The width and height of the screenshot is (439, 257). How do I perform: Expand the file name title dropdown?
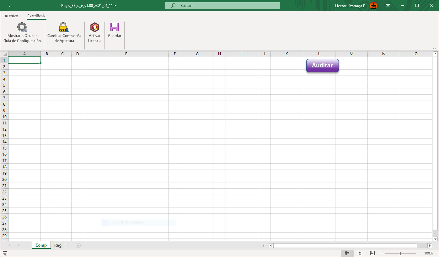[116, 6]
